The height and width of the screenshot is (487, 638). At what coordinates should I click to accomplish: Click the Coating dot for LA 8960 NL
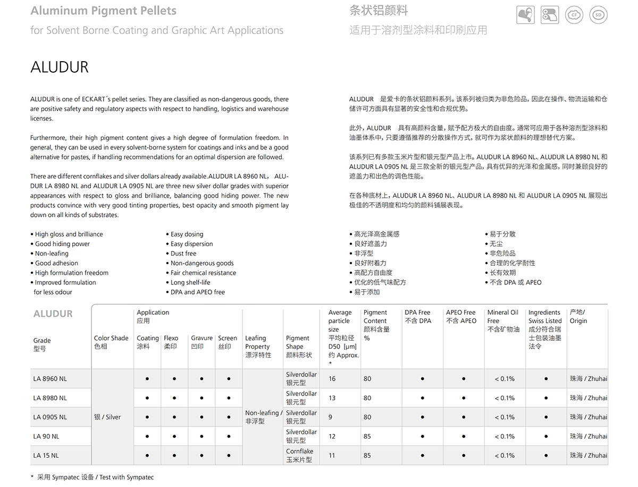pos(147,379)
